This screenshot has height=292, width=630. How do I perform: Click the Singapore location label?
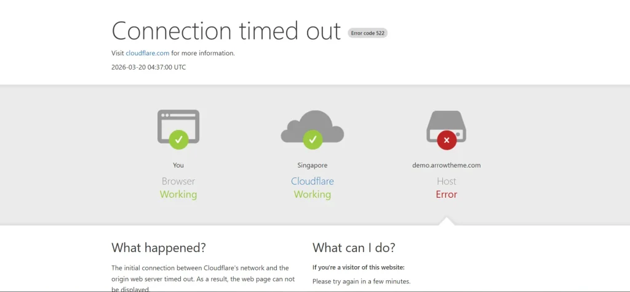coord(313,165)
